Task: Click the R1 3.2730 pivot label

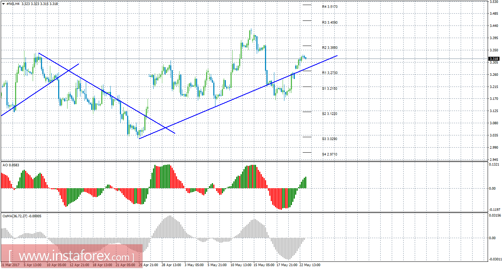Action: pyautogui.click(x=330, y=73)
